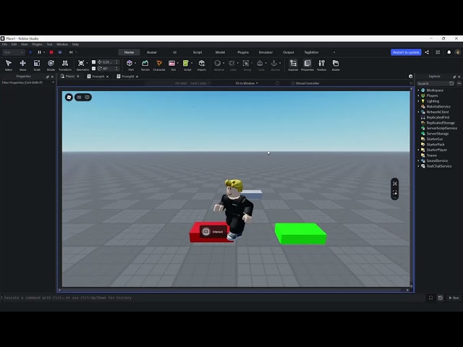Click the Run button in command bar
This screenshot has height=347, width=463.
(454, 298)
